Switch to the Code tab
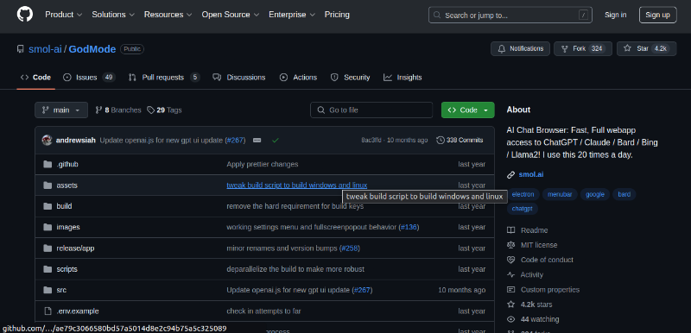 [x=35, y=78]
